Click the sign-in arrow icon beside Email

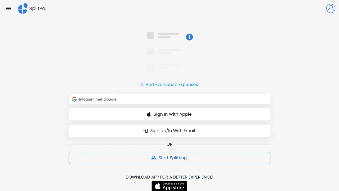[145, 131]
